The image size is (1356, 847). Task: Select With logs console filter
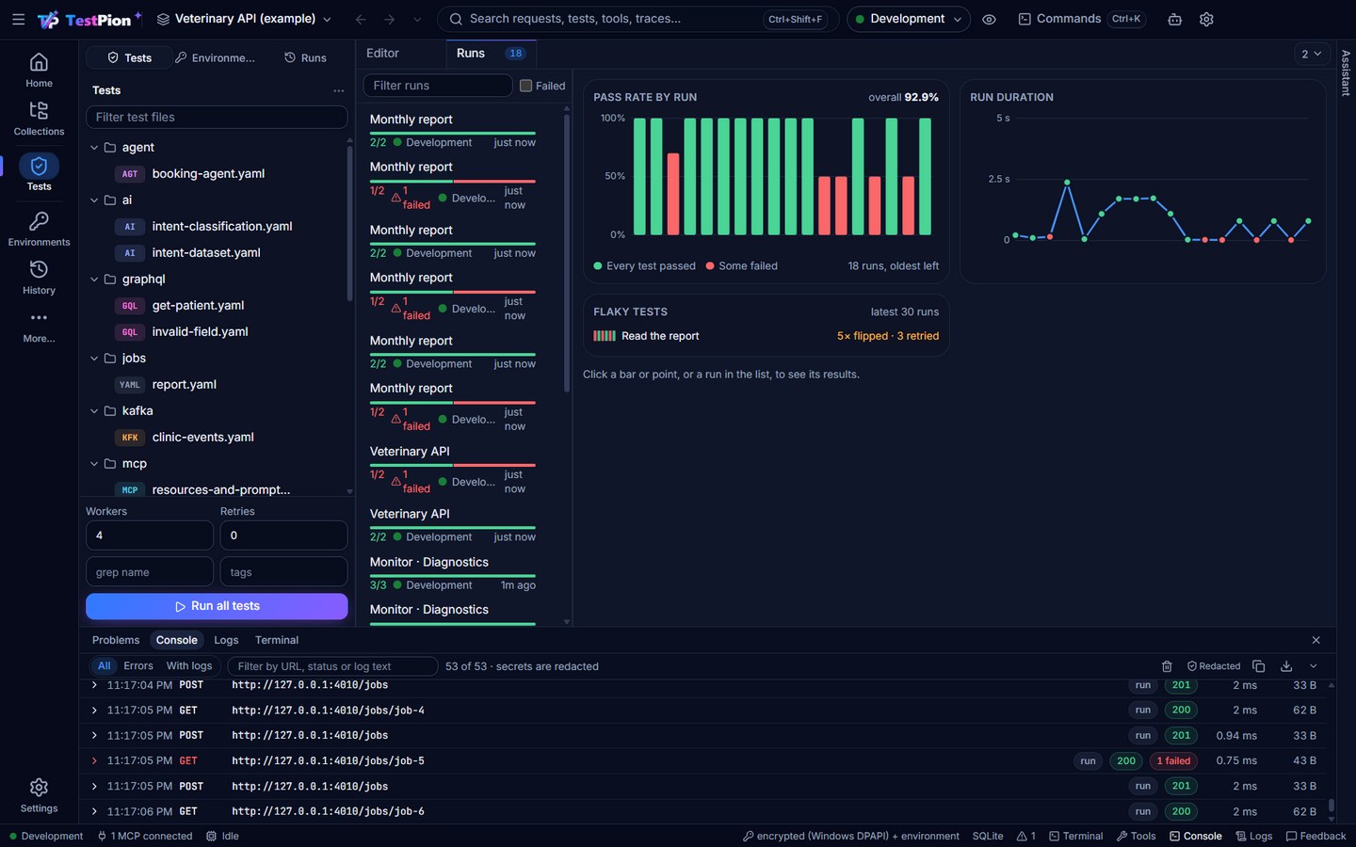189,666
